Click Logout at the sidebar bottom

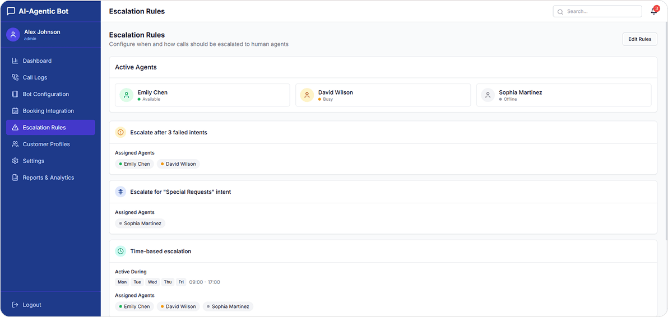(x=32, y=305)
